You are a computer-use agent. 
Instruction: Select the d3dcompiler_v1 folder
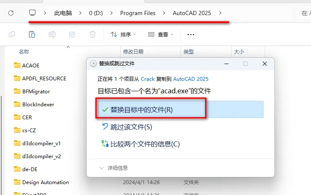tap(37, 143)
